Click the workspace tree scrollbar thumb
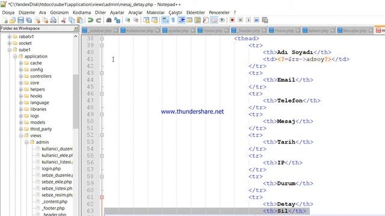The width and height of the screenshot is (385, 216). (76, 101)
